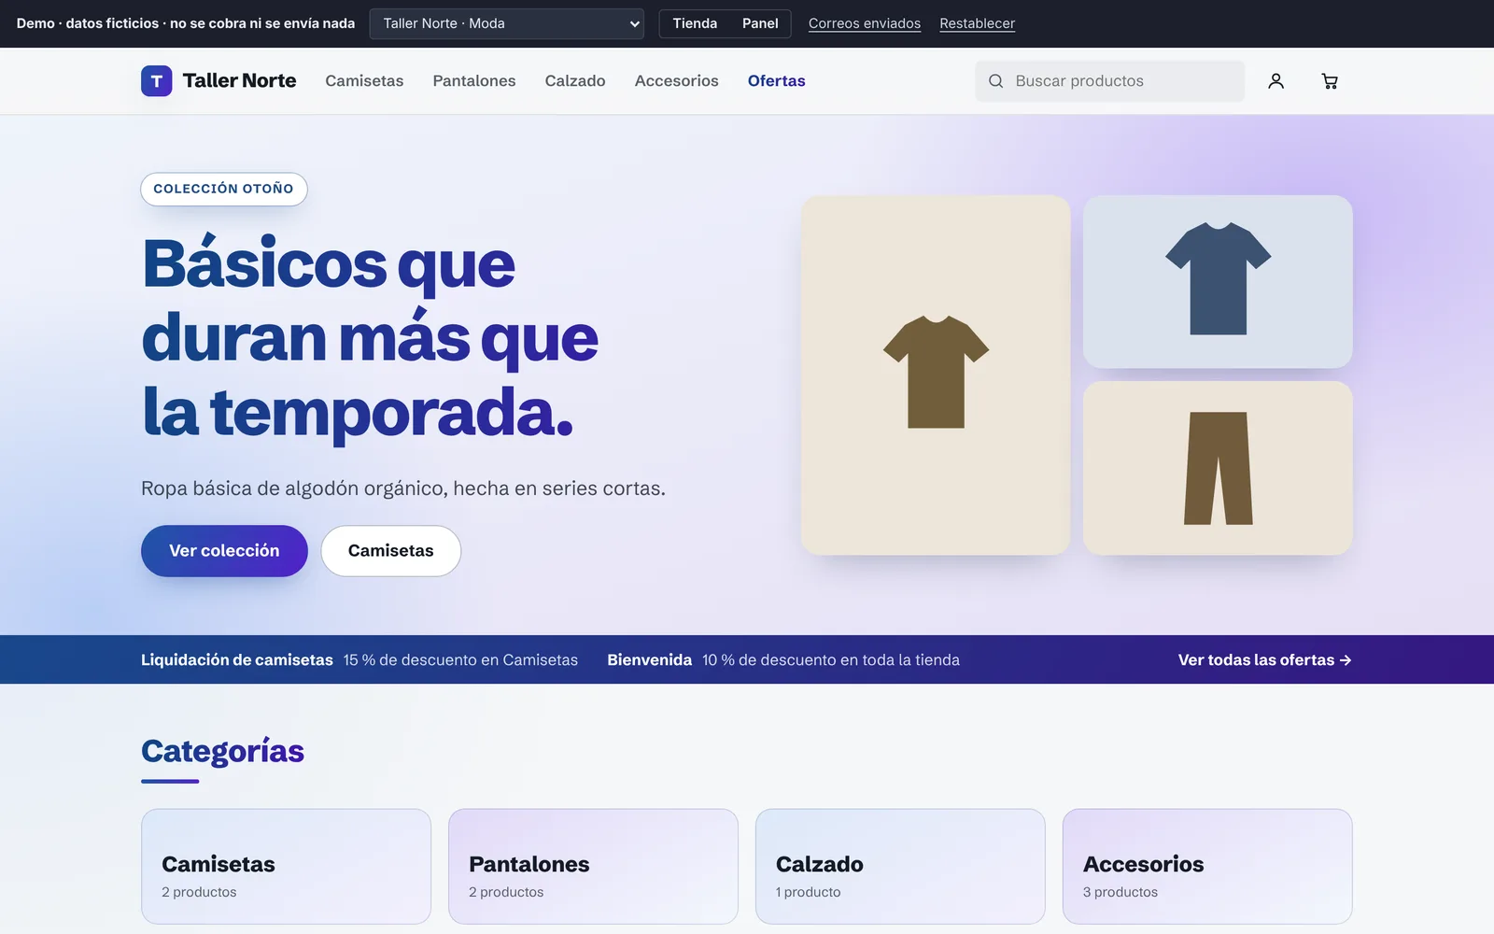Viewport: 1494px width, 934px height.
Task: Open the blue t-shirt product tile
Action: pyautogui.click(x=1218, y=281)
